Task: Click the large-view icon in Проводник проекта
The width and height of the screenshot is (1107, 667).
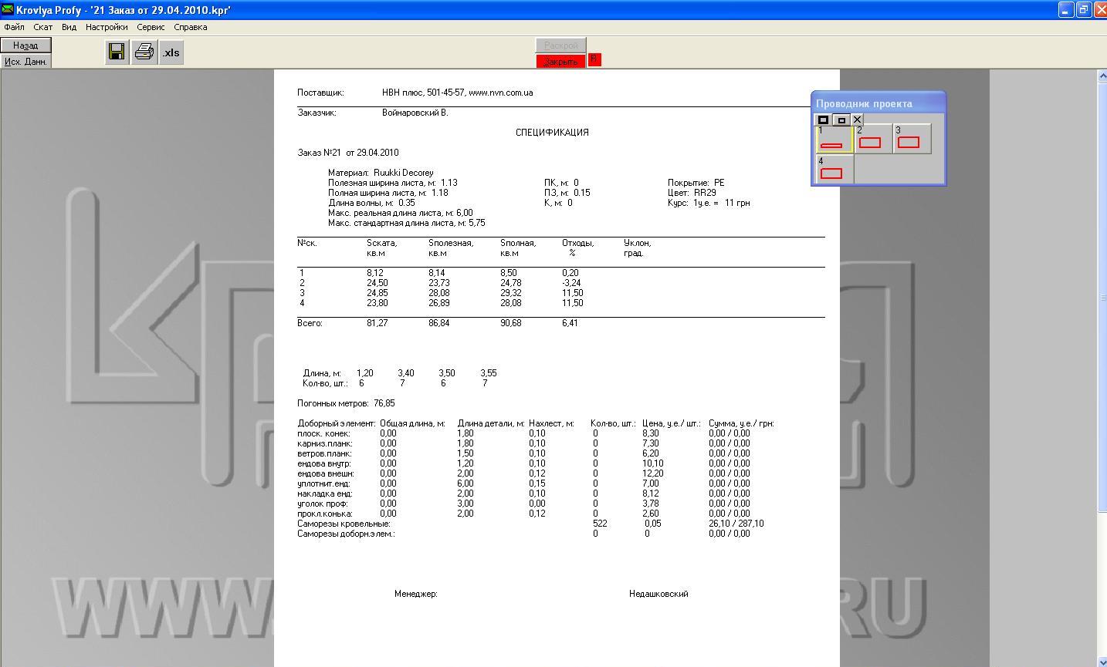Action: tap(823, 120)
